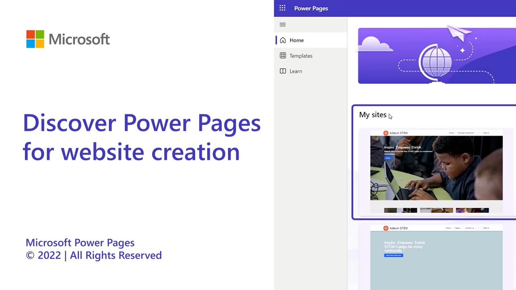Viewport: 516px width, 290px height.
Task: Click 'Contact us' in second site preview
Action: pos(470,228)
